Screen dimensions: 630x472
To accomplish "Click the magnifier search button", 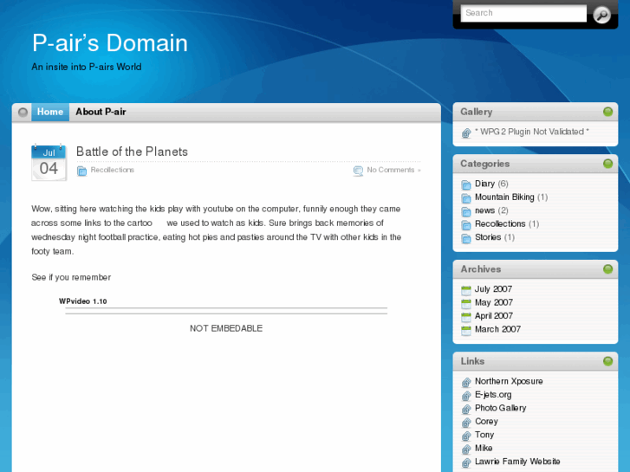I will 601,15.
